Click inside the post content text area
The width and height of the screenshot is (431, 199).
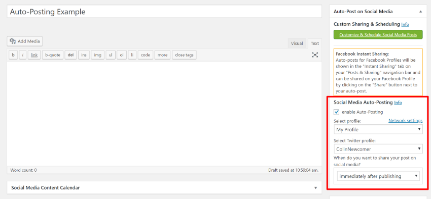click(164, 113)
